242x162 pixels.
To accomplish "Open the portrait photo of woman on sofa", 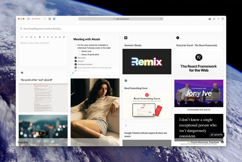I will [95, 112].
